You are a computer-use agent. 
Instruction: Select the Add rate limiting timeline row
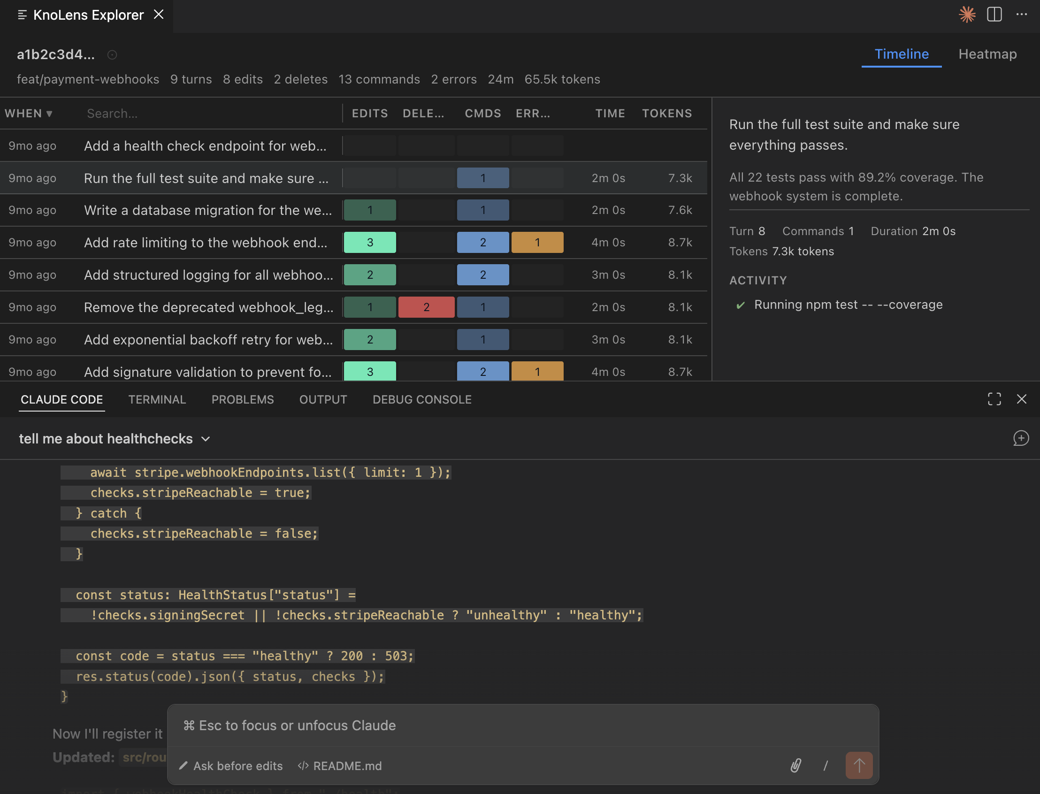[206, 243]
